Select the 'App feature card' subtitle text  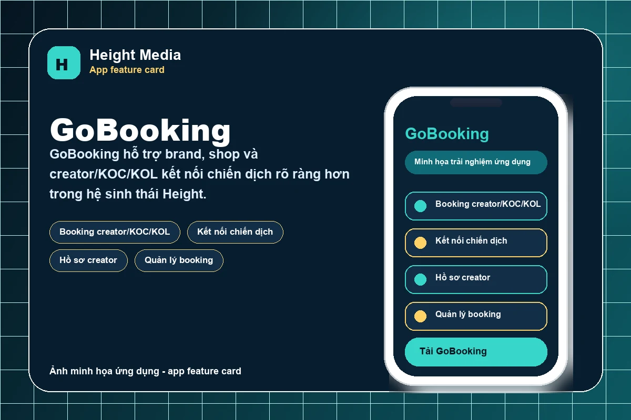(x=127, y=70)
